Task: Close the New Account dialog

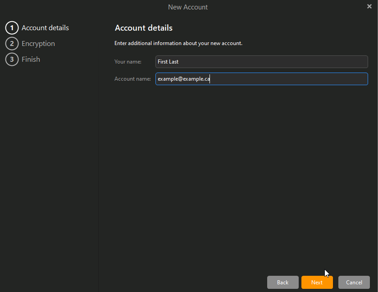Action: [369, 6]
